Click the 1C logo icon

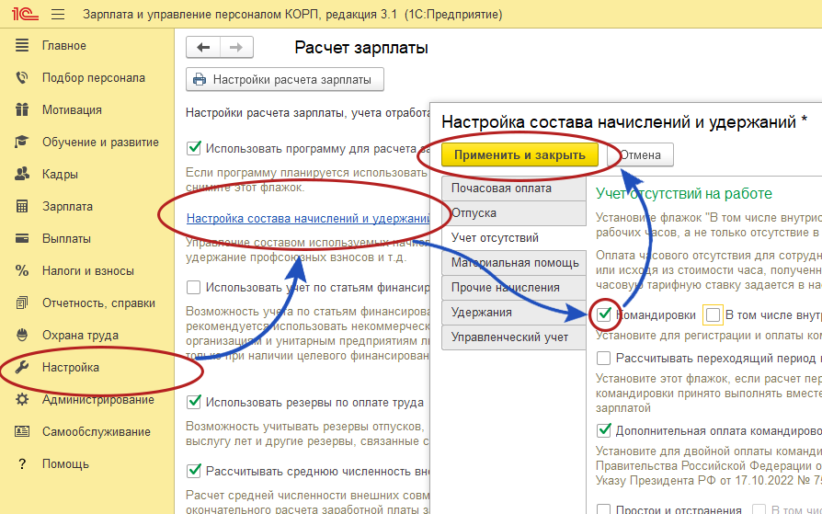click(25, 15)
